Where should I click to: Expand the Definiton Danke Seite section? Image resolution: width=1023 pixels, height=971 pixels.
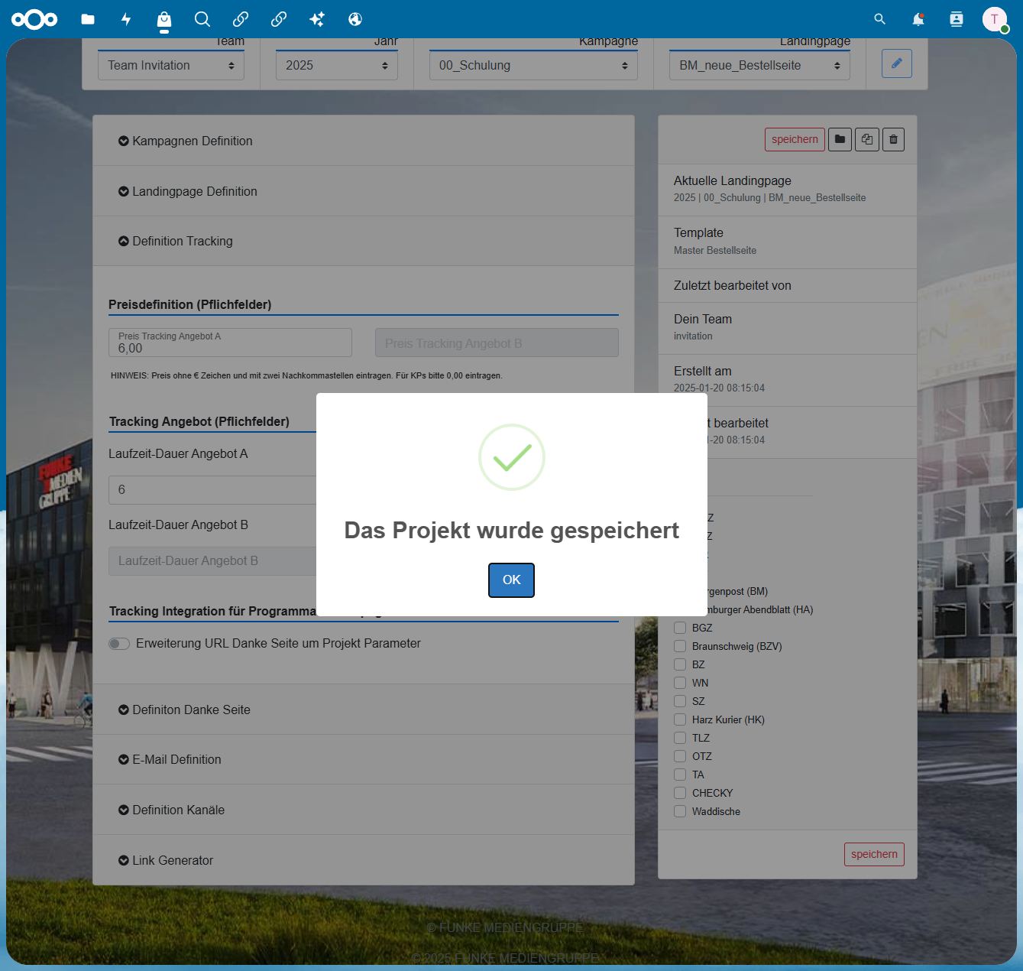click(364, 710)
